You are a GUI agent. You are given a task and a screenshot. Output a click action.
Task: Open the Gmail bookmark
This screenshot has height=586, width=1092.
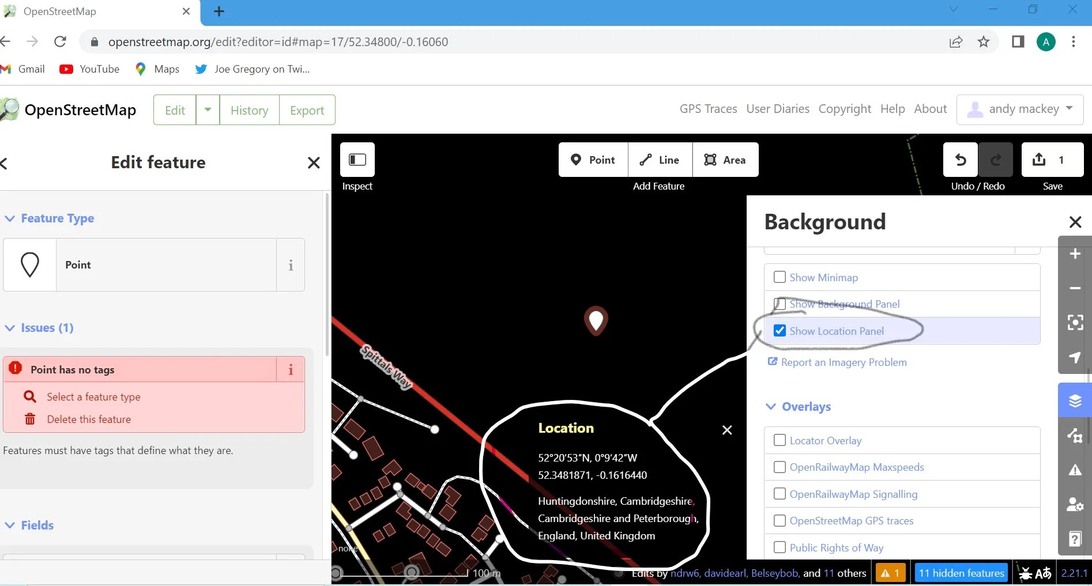[x=23, y=69]
